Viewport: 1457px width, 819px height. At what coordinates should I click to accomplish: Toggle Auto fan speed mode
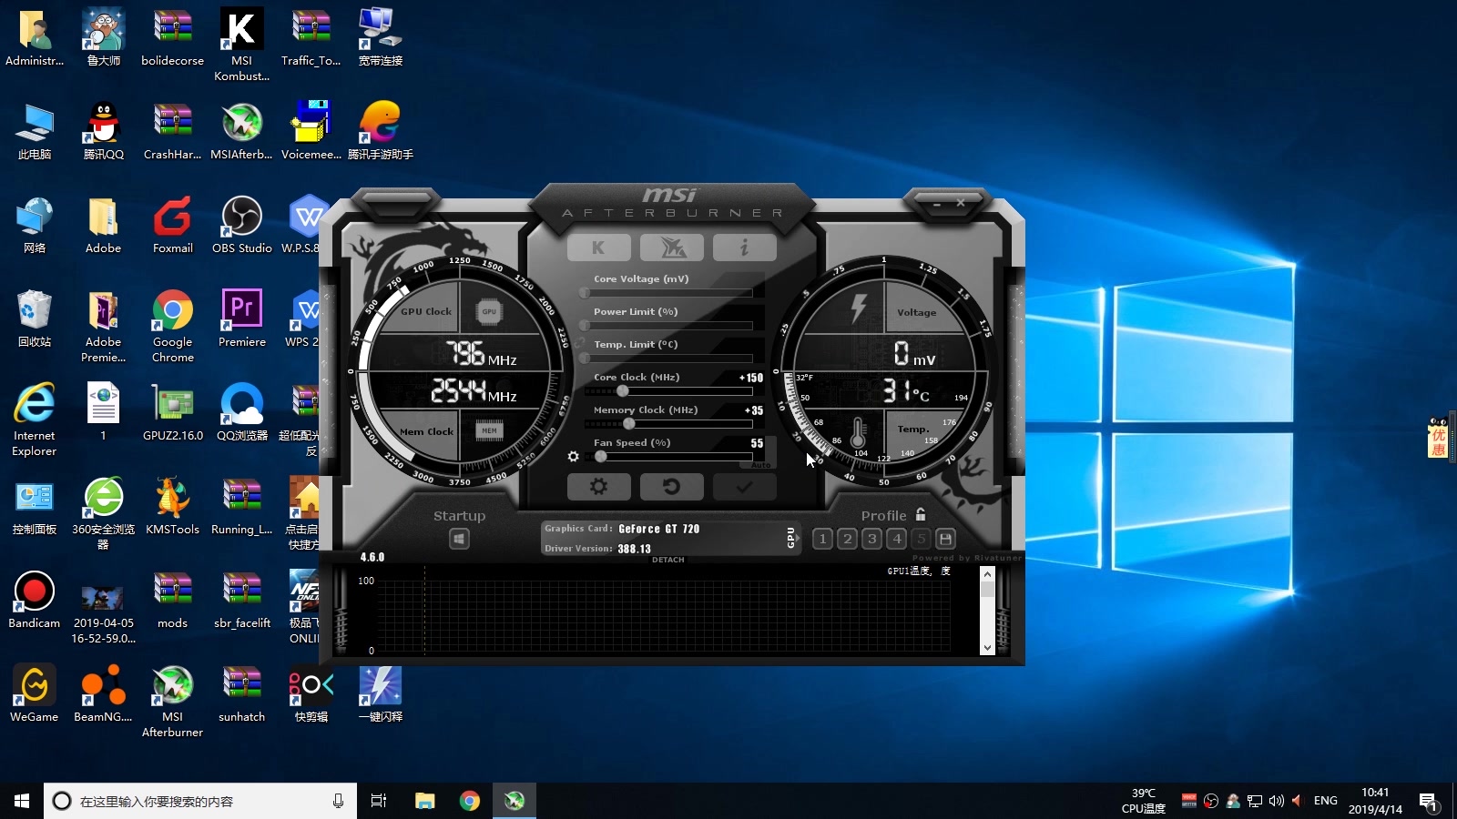click(761, 464)
